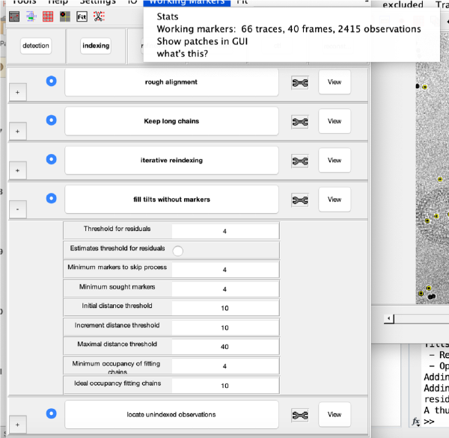Run the fill tilts without markers step
Screen dimensions: 449x438
tap(171, 200)
